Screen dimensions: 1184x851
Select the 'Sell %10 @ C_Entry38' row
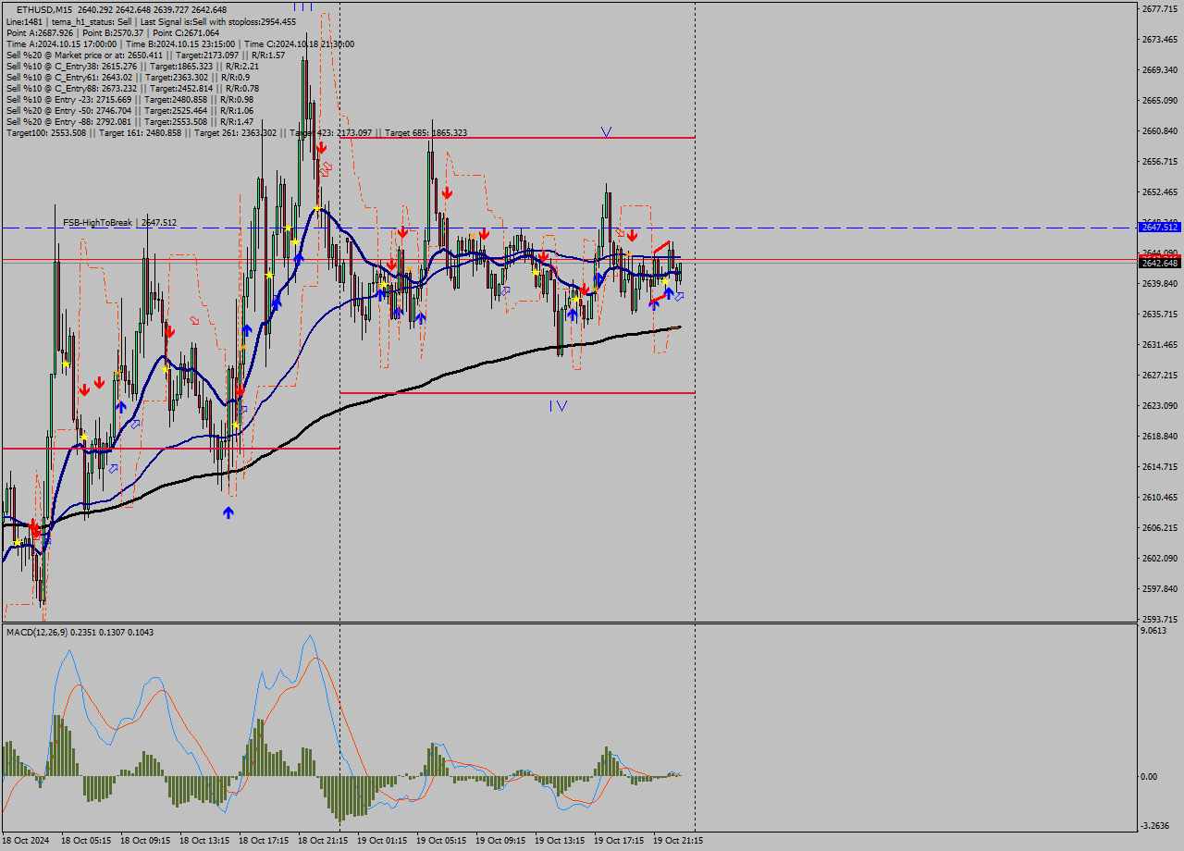point(132,66)
